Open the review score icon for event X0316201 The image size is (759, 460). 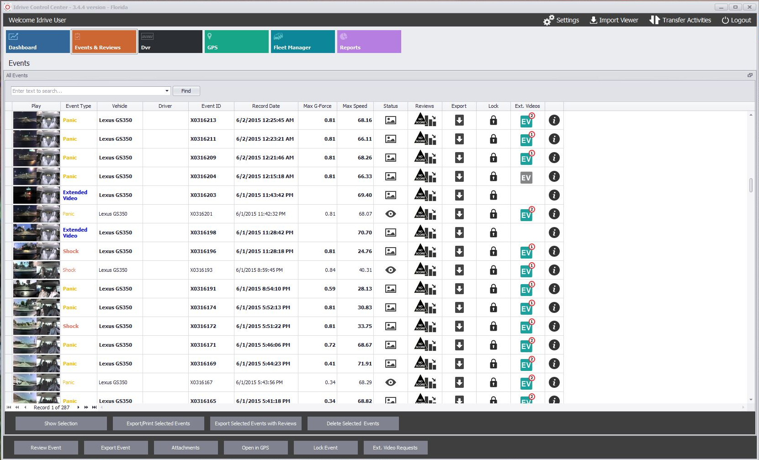[x=425, y=214]
